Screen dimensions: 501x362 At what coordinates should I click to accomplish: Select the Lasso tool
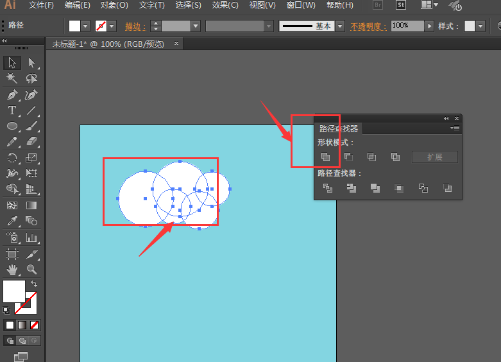[31, 78]
